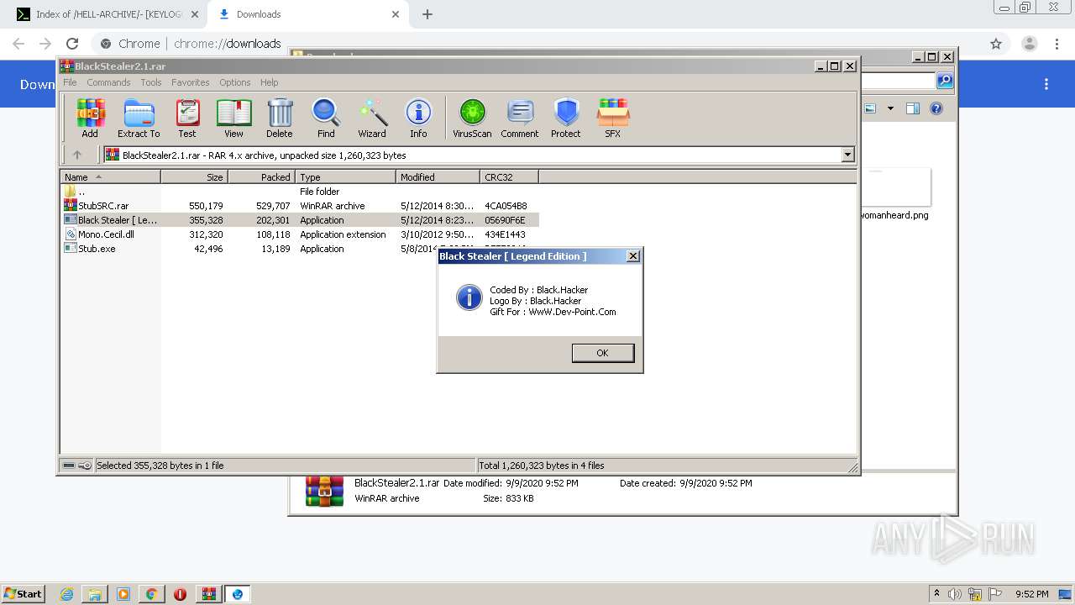
Task: Sort by the Type column header
Action: click(x=345, y=176)
